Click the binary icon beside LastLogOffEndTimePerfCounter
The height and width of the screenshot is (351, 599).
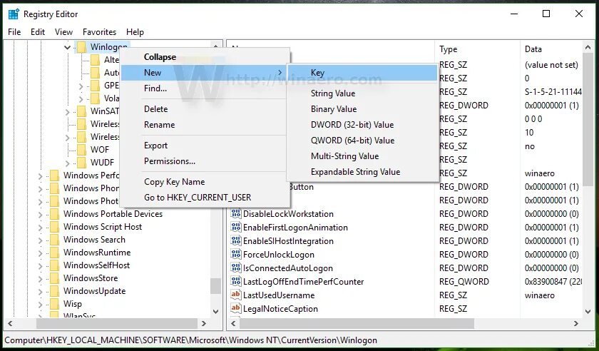(236, 281)
